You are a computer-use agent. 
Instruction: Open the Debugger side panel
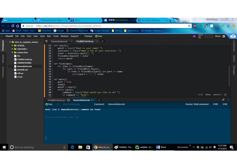(234, 70)
